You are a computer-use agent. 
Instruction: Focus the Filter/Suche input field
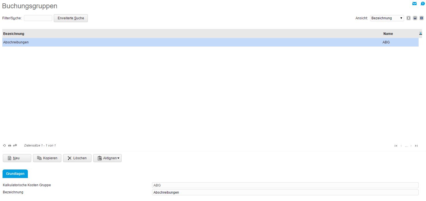click(x=38, y=18)
